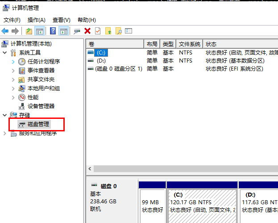Image resolution: width=278 pixels, height=223 pixels.
Task: Click the Disk 0 drive icon in lower pane
Action: tap(94, 185)
